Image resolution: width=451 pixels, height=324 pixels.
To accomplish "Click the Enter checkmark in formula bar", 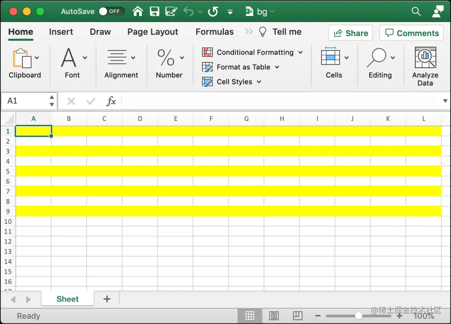I will tap(91, 101).
